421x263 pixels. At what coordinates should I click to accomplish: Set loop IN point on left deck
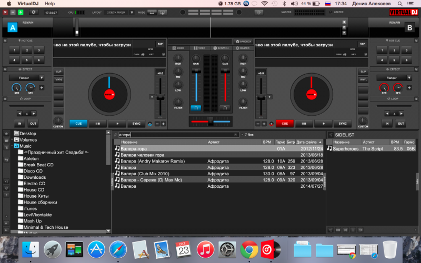19,124
